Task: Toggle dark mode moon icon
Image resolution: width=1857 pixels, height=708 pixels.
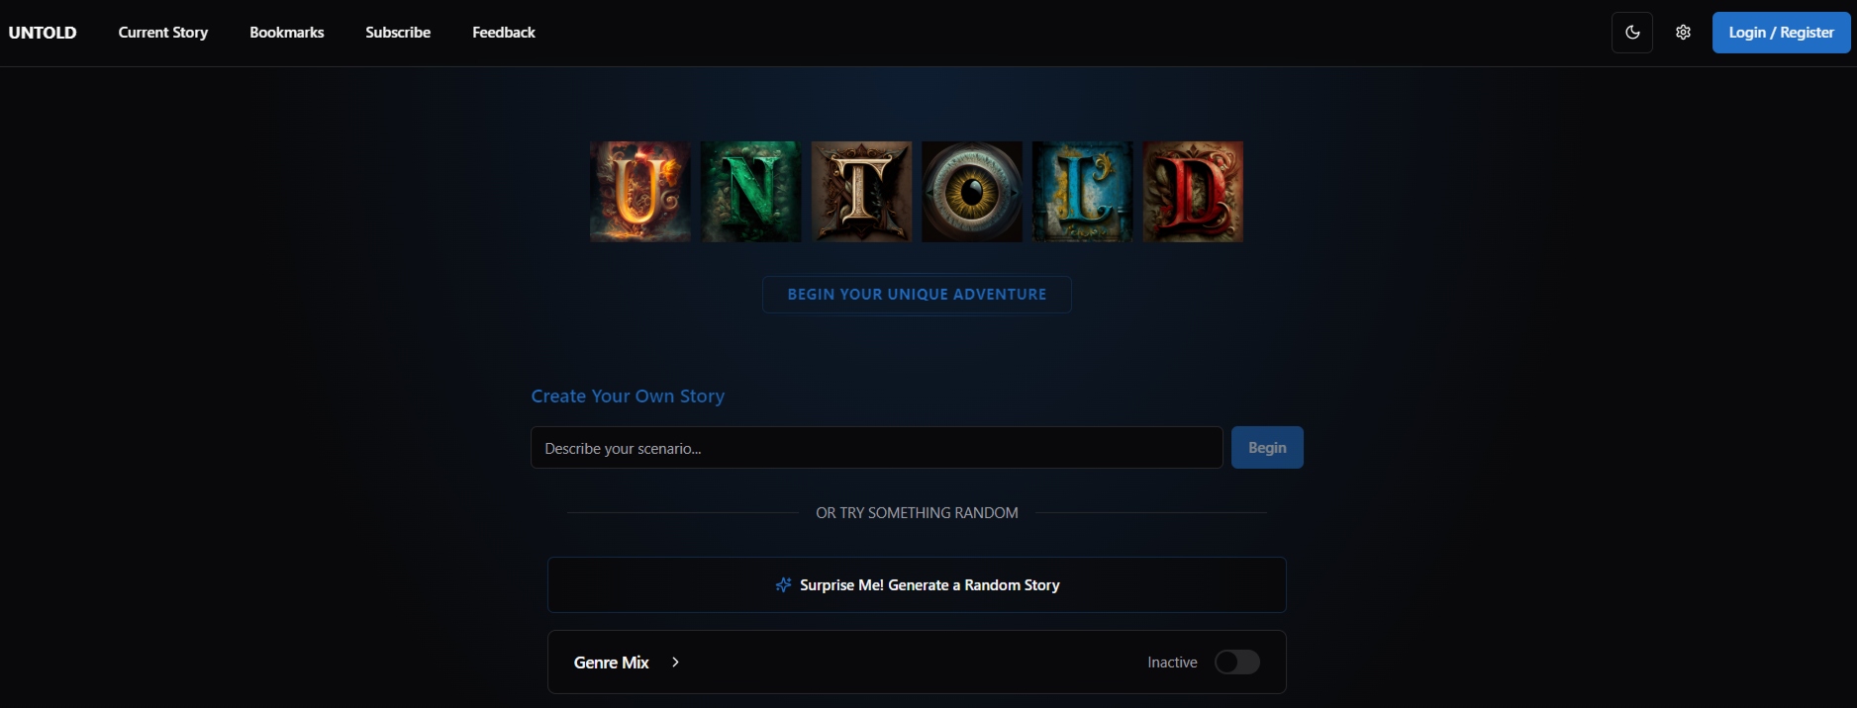Action: [x=1632, y=33]
